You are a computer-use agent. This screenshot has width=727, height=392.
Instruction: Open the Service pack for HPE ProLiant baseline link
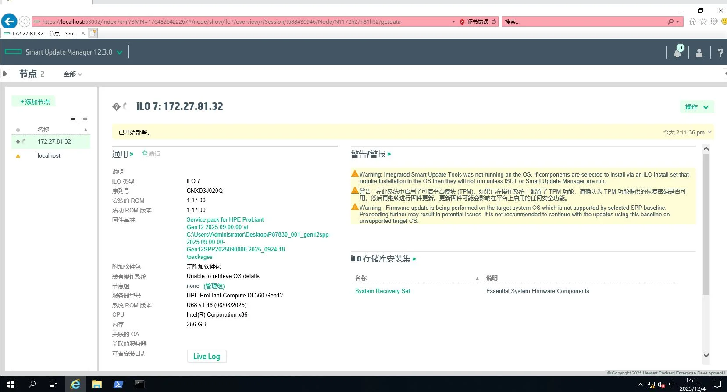(x=259, y=238)
